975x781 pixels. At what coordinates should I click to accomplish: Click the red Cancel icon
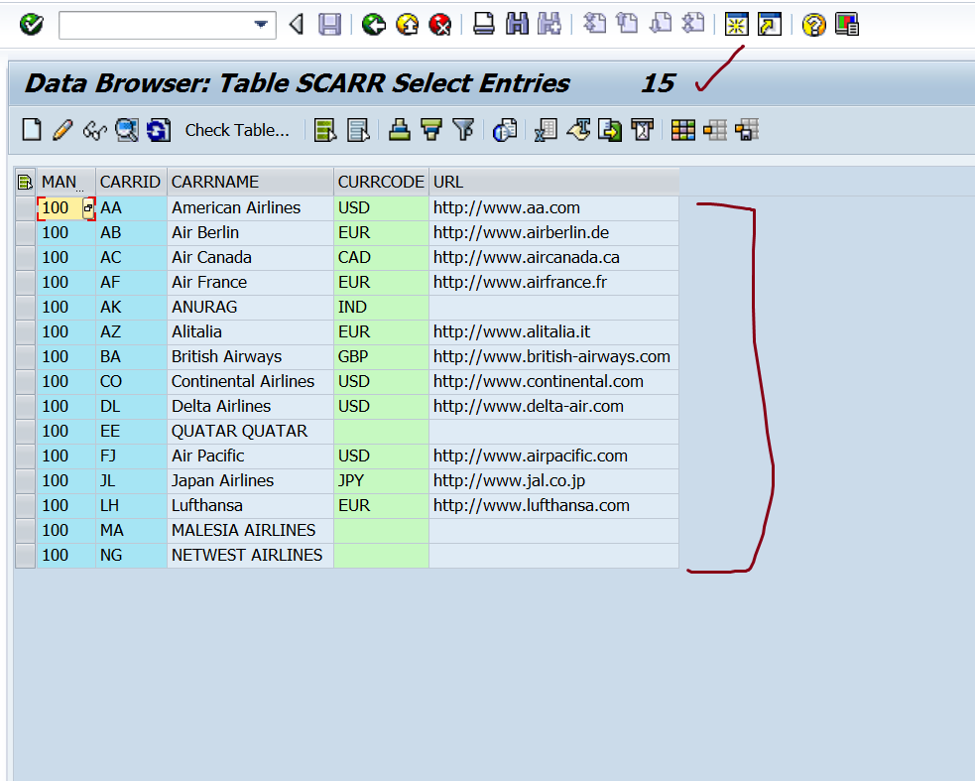pyautogui.click(x=440, y=25)
